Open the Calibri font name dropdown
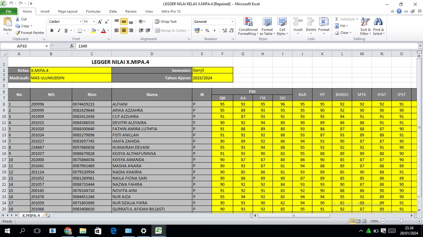The width and height of the screenshot is (423, 237). (x=80, y=22)
